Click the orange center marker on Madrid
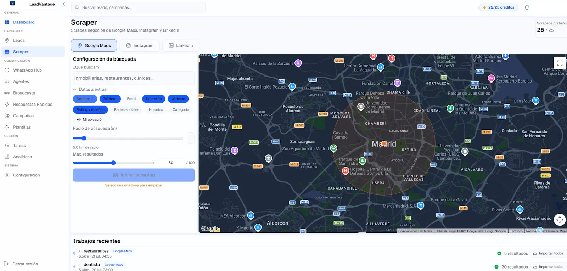 pos(384,143)
